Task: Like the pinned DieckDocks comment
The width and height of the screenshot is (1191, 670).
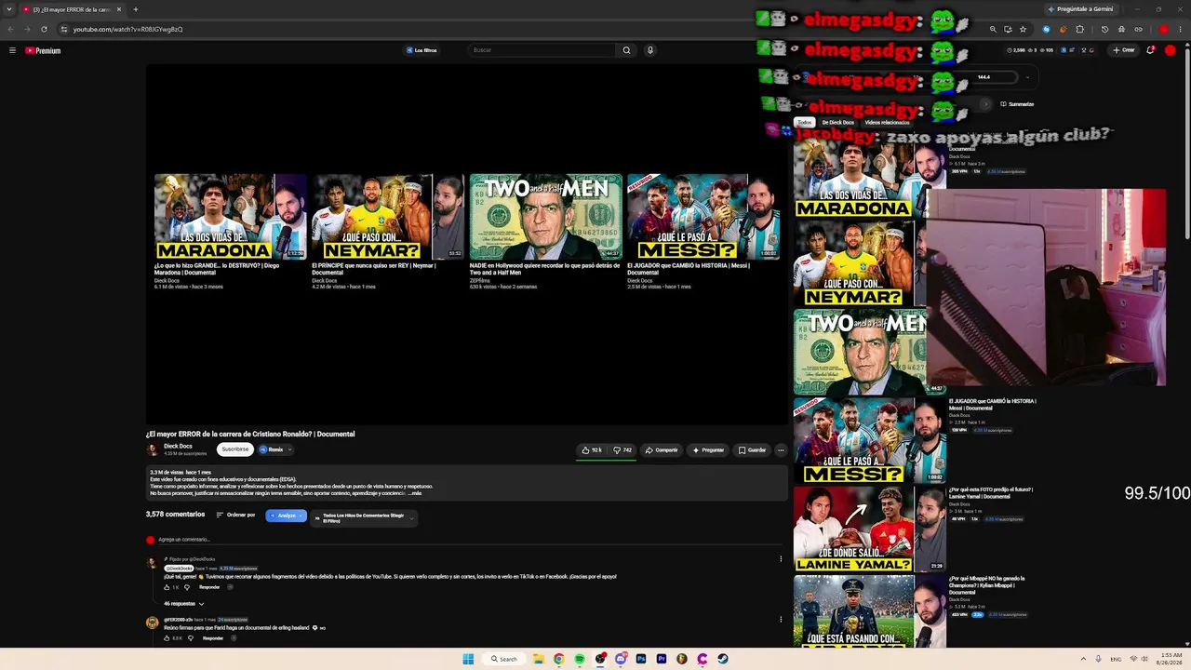Action: point(167,587)
